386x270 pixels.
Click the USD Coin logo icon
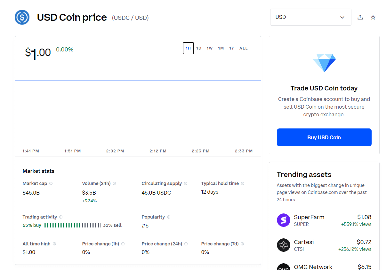point(22,17)
